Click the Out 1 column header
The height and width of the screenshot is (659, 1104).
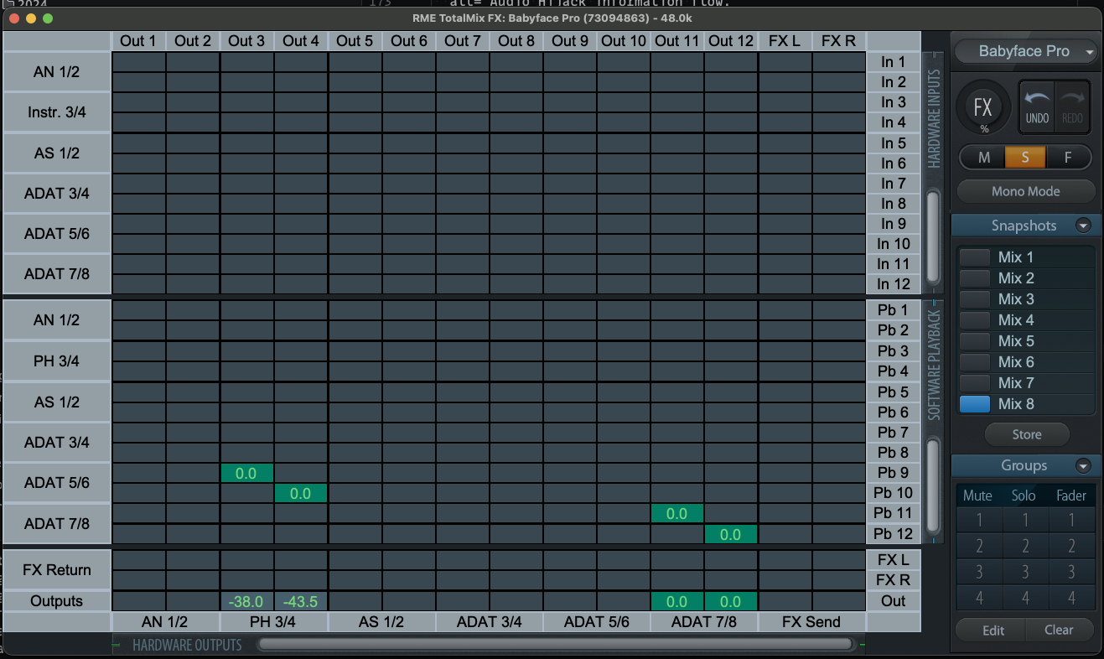coord(138,40)
